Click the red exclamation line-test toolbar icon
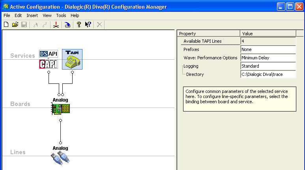The image size is (305, 170). 56,25
